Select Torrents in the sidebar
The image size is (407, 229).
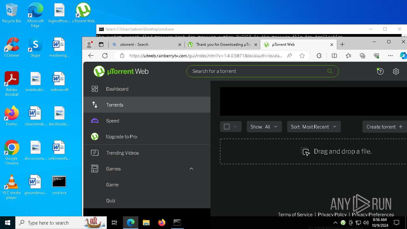pos(147,105)
